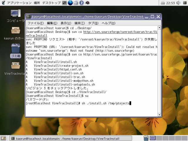
Task: Open the タブ(B) terminal menu
Action: pyautogui.click(x=93, y=23)
